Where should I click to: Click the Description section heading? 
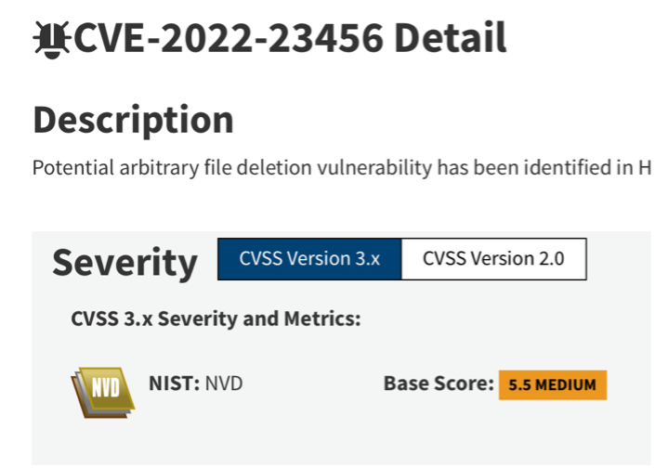point(133,120)
